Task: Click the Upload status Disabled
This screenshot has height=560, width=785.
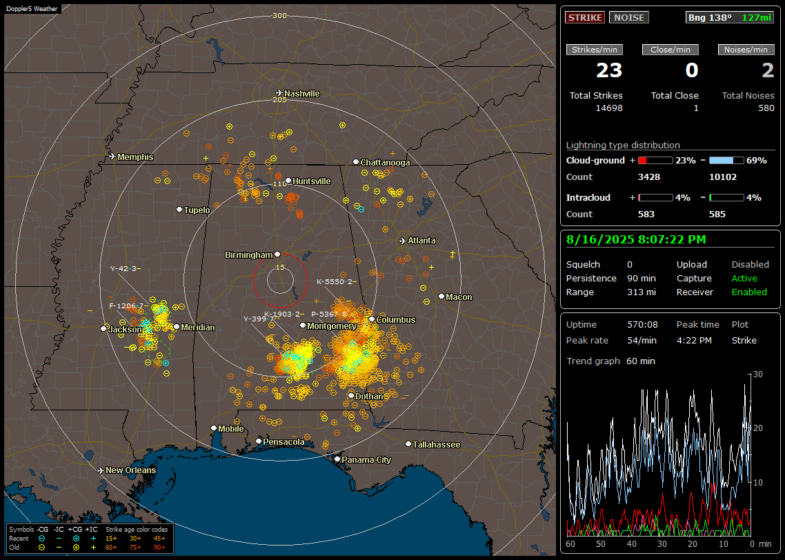Action: click(750, 265)
